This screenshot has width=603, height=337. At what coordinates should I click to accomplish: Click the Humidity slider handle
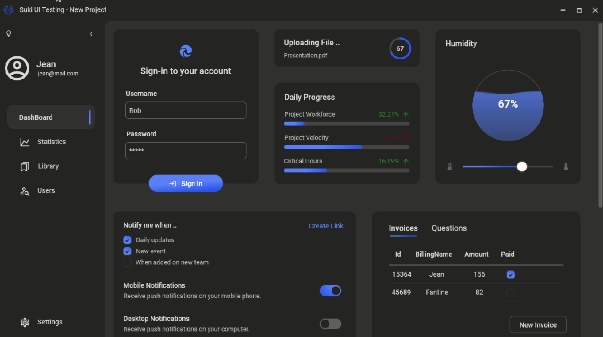(x=522, y=167)
